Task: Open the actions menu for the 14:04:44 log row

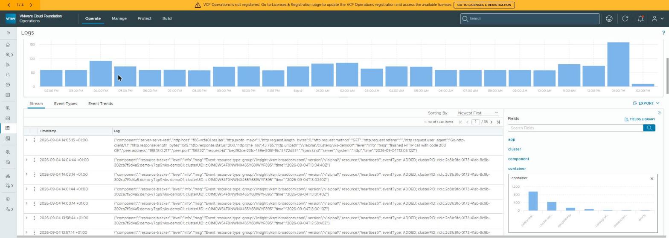Action: click(34, 160)
